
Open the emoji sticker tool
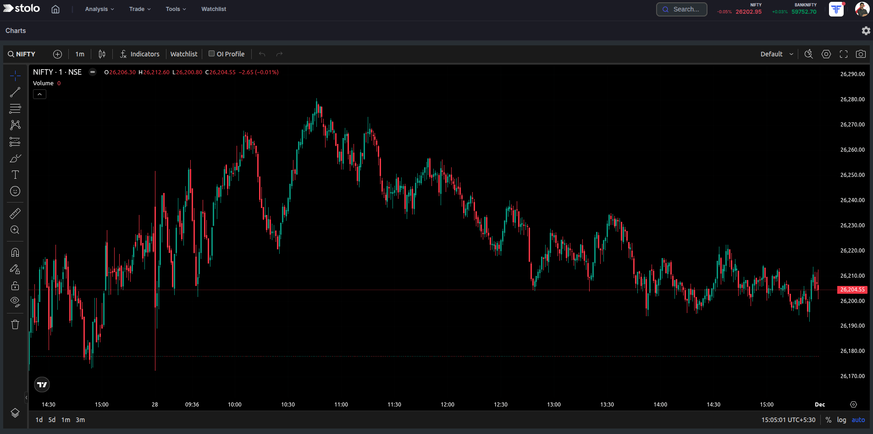click(15, 191)
